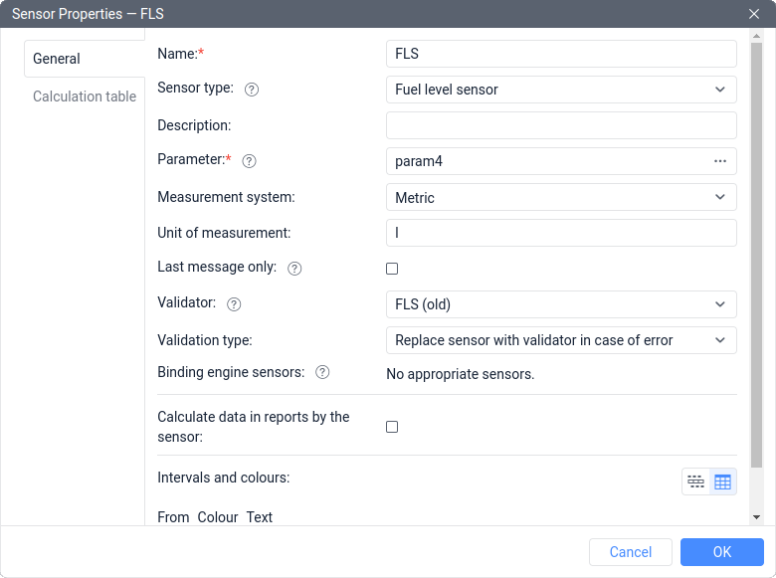
Task: Expand Measurement system dropdown
Action: tap(561, 197)
